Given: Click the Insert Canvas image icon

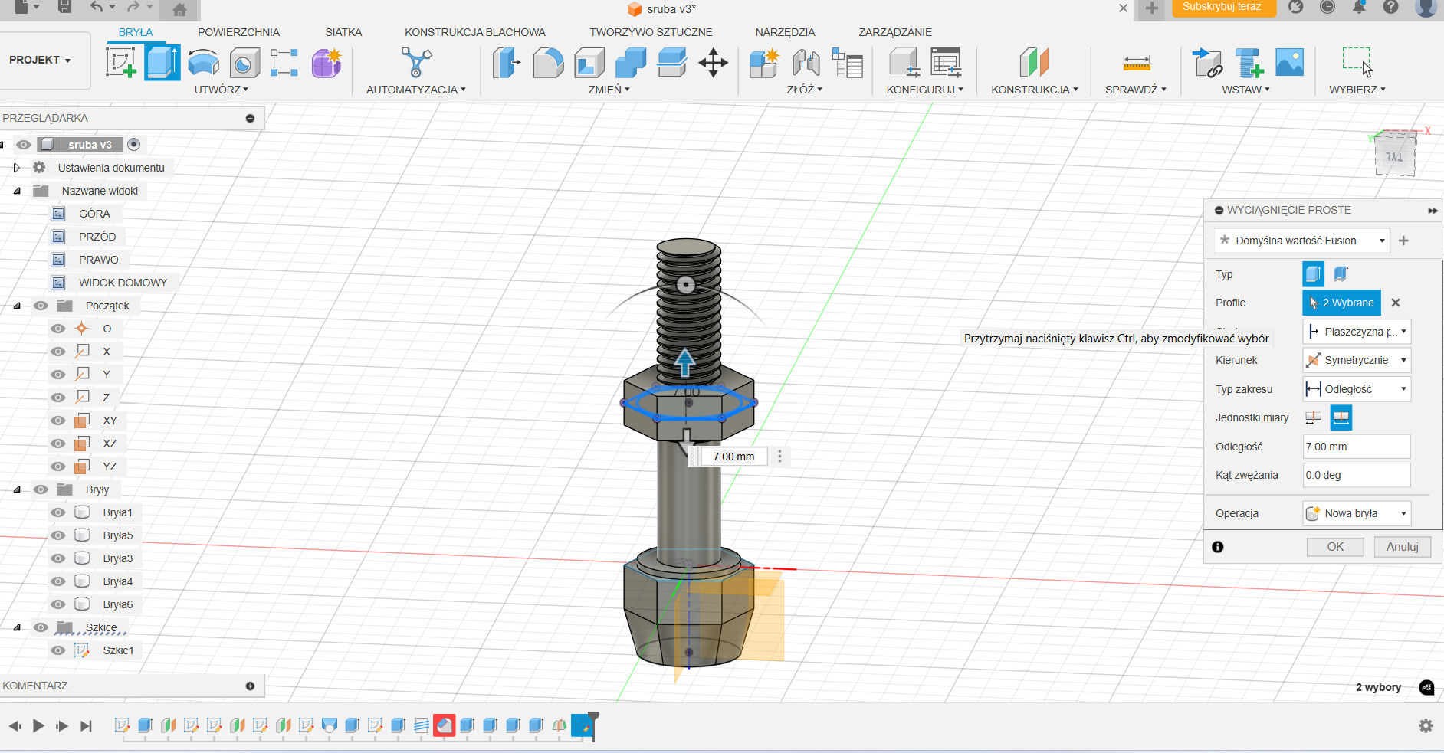Looking at the screenshot, I should click(x=1290, y=63).
